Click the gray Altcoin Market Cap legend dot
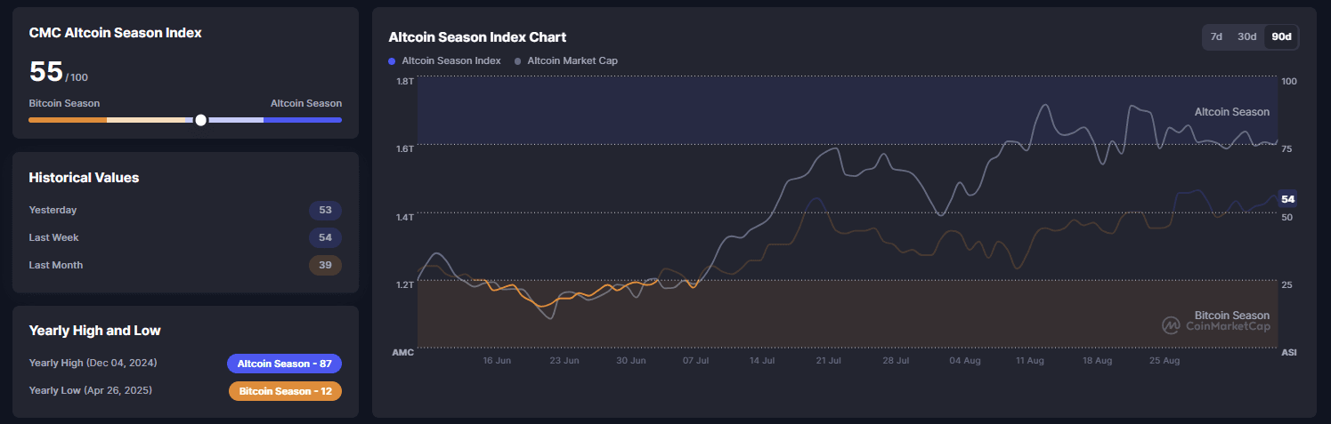 tap(518, 61)
